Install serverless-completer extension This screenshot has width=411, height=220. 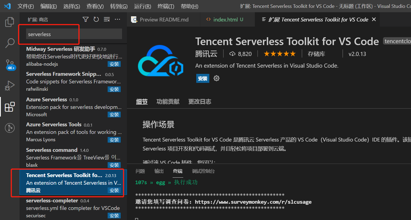(114, 216)
